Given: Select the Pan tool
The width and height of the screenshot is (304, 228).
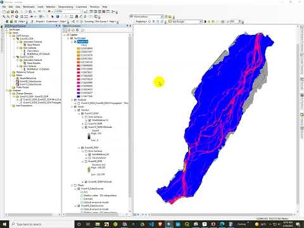Looking at the screenshot, I should (13, 16).
